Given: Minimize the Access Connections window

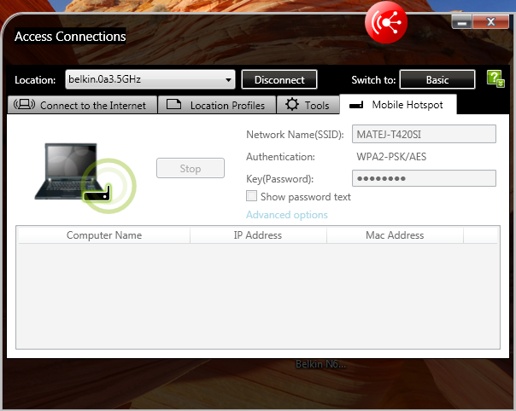Looking at the screenshot, I should (x=463, y=20).
